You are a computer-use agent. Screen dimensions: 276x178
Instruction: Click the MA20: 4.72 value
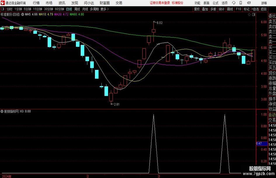tap(61, 14)
